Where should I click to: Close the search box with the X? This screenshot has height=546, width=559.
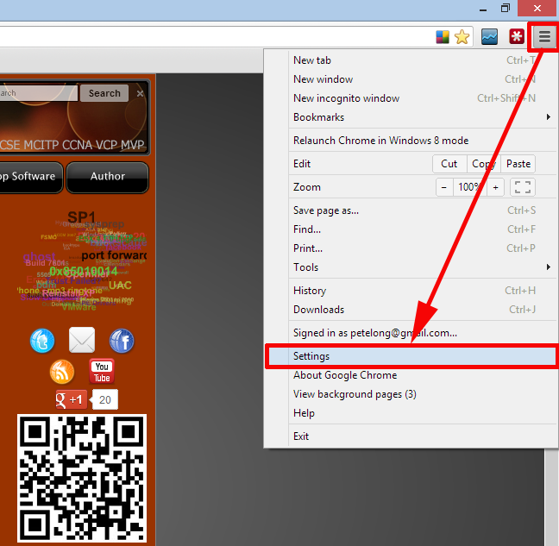tap(140, 93)
